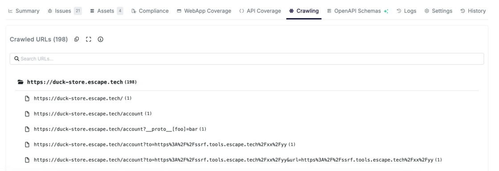This screenshot has width=499, height=171.
Task: Click the Crawling spider icon
Action: pos(291,11)
